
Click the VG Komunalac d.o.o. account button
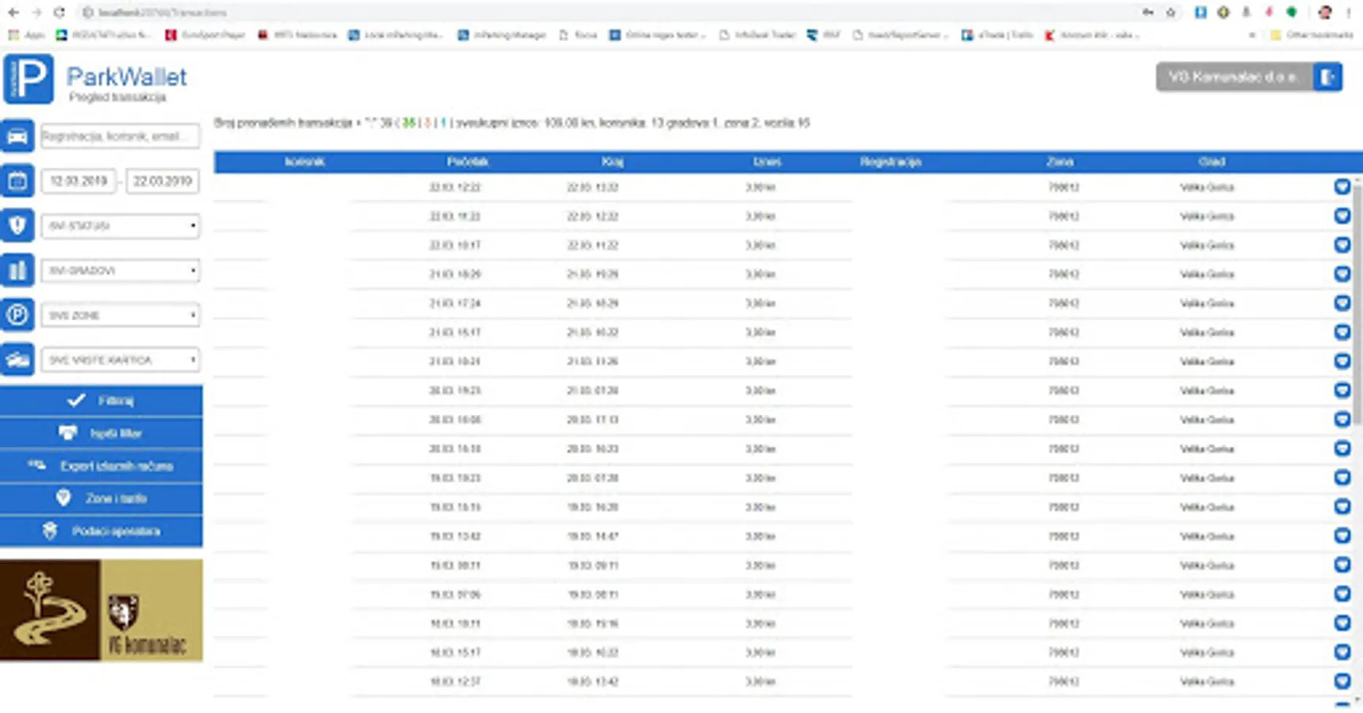(1235, 77)
